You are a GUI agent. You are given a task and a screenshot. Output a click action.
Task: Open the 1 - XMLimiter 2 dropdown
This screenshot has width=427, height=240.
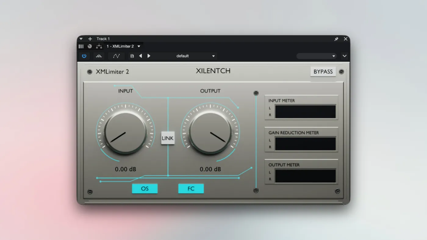(x=123, y=46)
